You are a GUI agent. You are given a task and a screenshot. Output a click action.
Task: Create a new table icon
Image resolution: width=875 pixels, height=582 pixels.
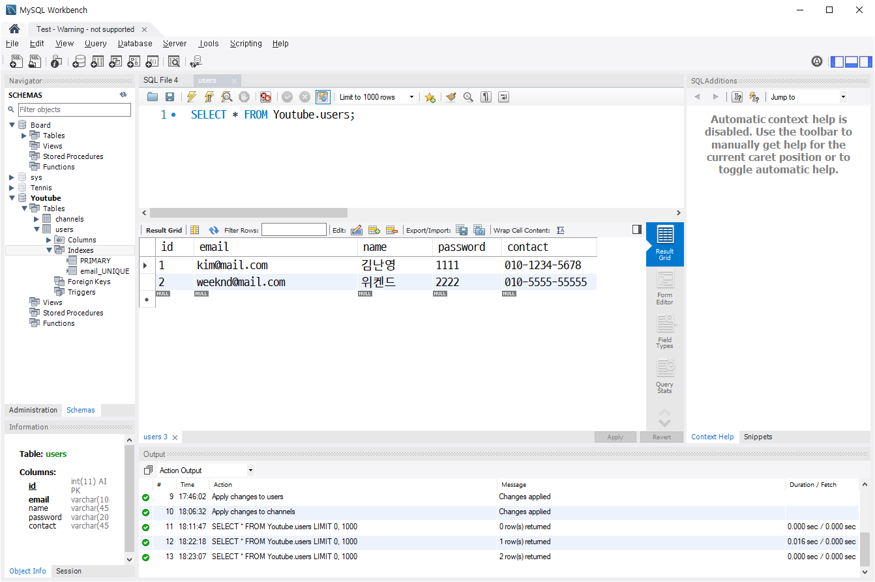click(x=97, y=61)
